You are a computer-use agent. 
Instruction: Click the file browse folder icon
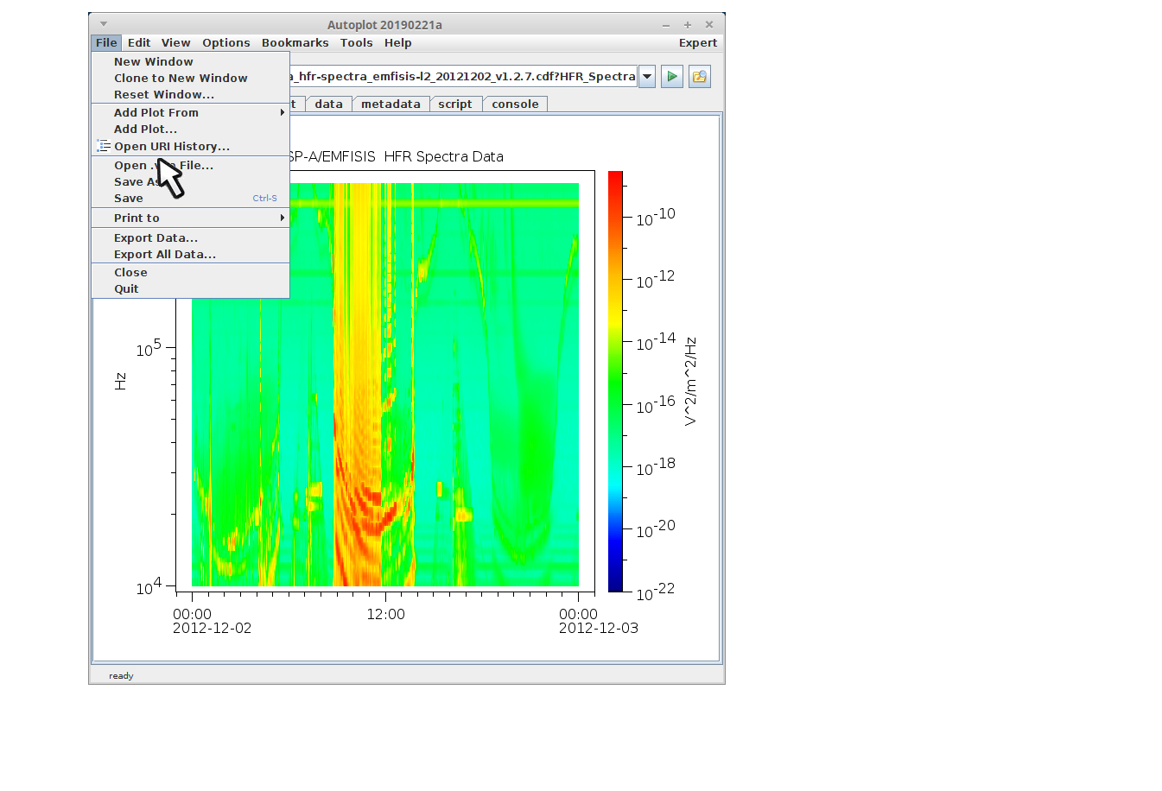click(699, 77)
